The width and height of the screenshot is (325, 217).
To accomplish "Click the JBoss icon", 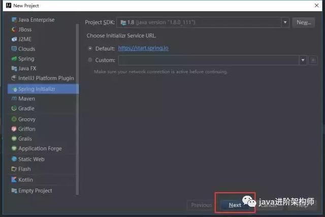I will [x=14, y=29].
